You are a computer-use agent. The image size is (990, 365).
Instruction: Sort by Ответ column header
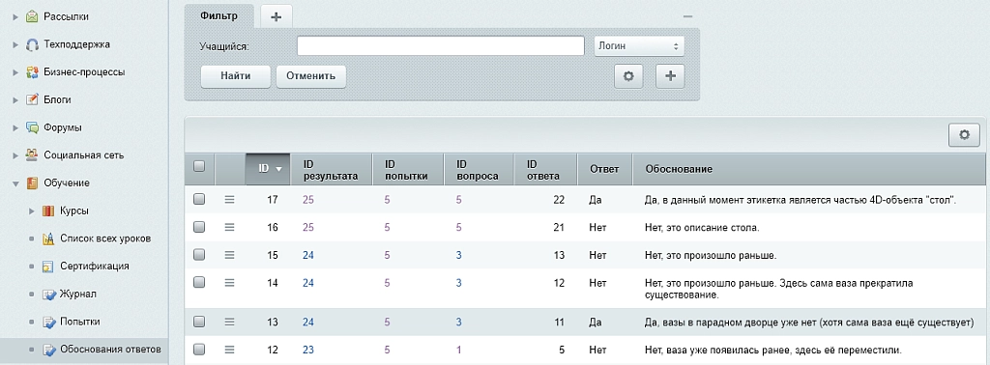tap(605, 170)
